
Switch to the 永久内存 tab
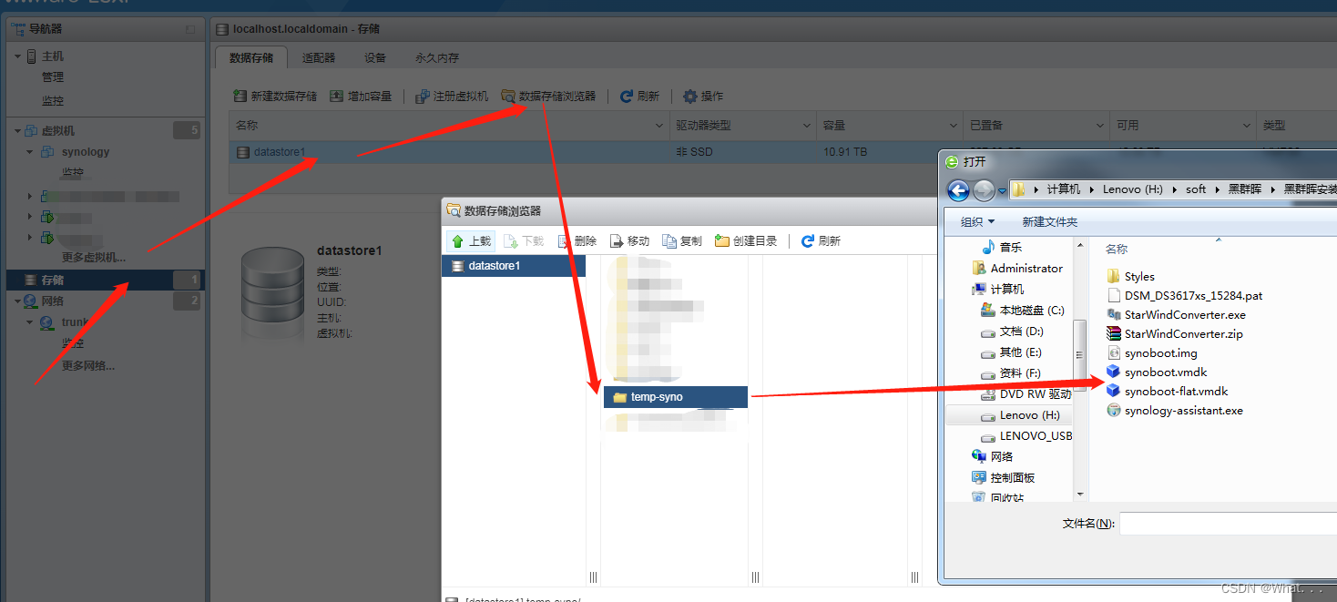(437, 57)
